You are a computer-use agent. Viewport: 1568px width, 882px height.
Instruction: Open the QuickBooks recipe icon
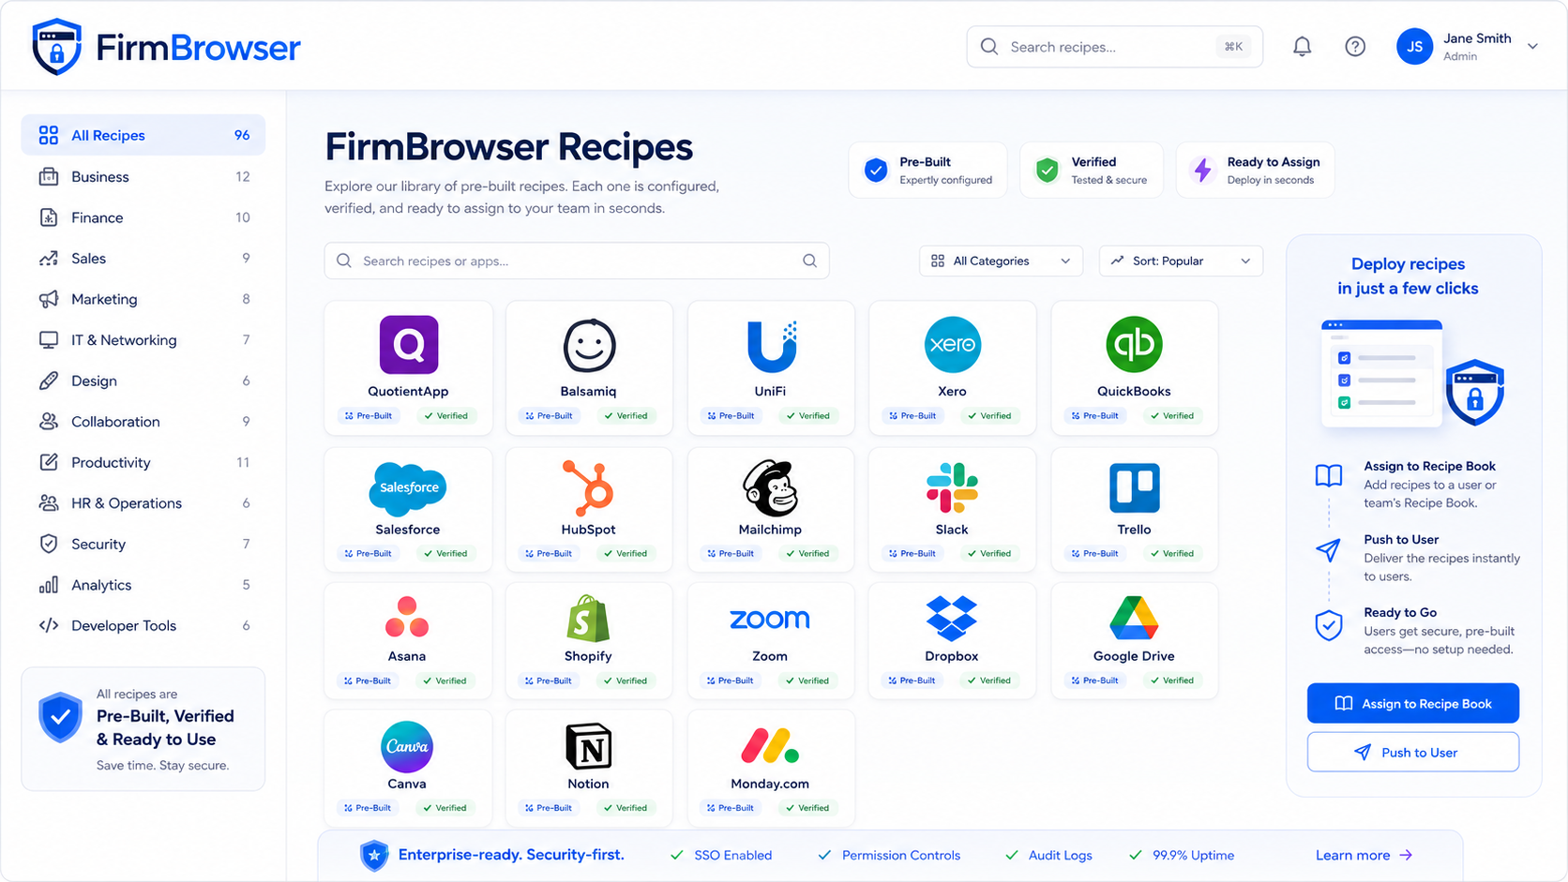click(1134, 344)
